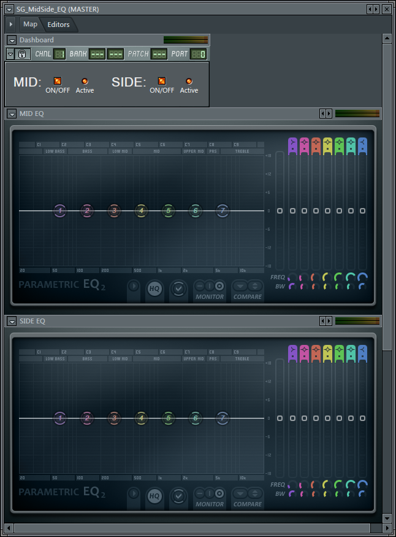Open the SG_MidSide_EQ plugin options menu arrow
The height and width of the screenshot is (537, 396).
(x=9, y=9)
